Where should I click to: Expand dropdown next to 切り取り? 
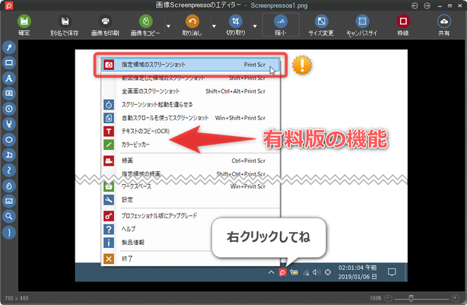pos(255,26)
